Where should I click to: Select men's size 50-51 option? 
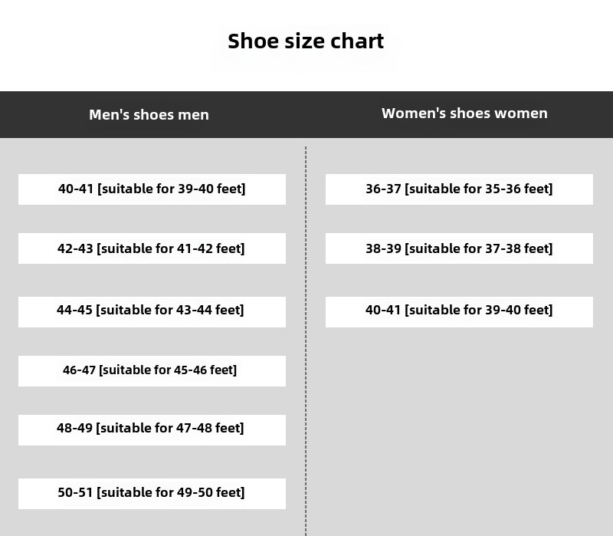click(152, 493)
